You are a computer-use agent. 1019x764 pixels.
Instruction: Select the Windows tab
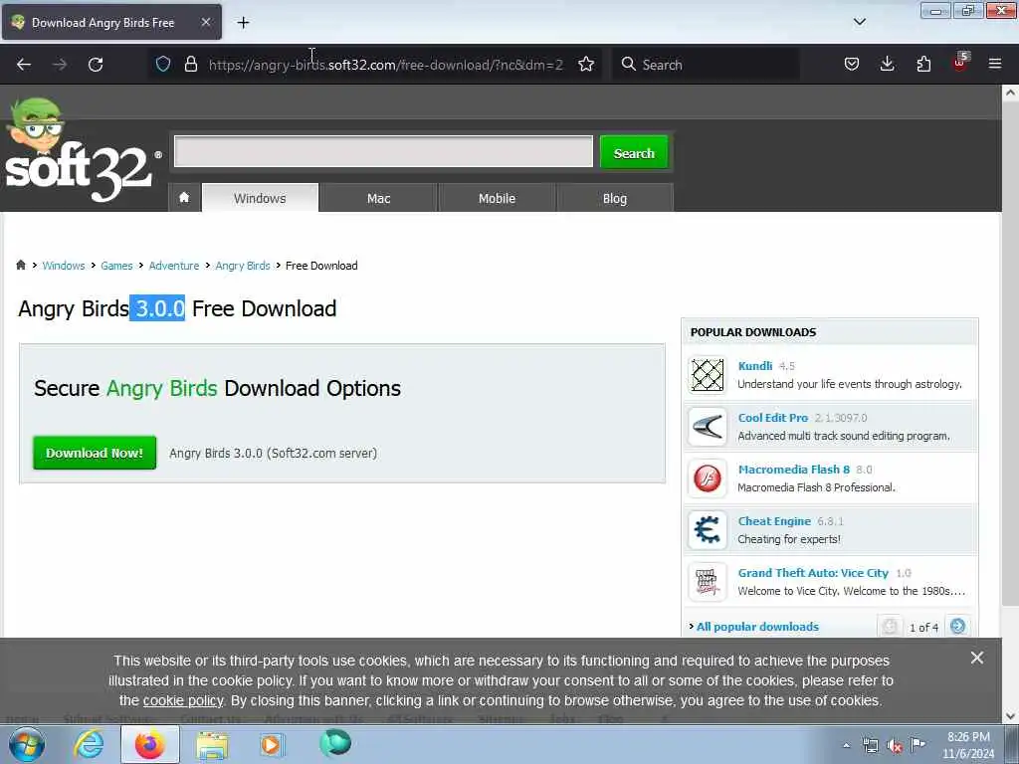coord(260,198)
